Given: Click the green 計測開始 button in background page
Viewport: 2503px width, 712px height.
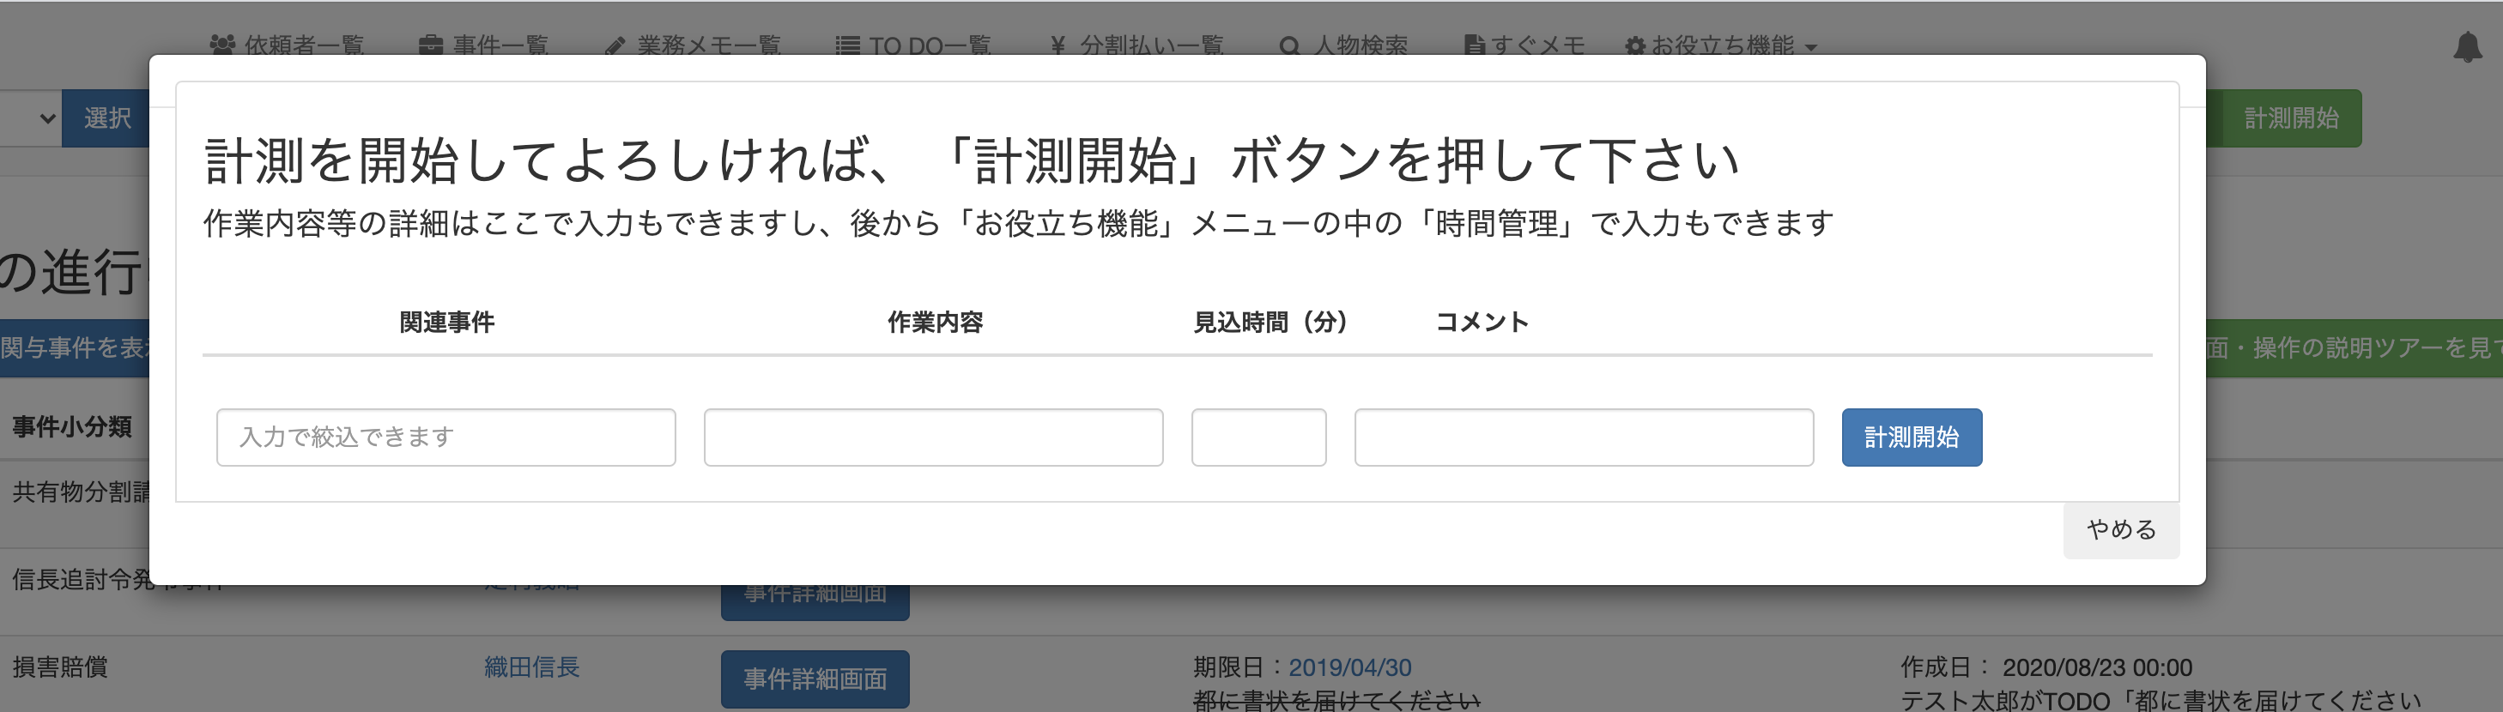Looking at the screenshot, I should (2290, 118).
